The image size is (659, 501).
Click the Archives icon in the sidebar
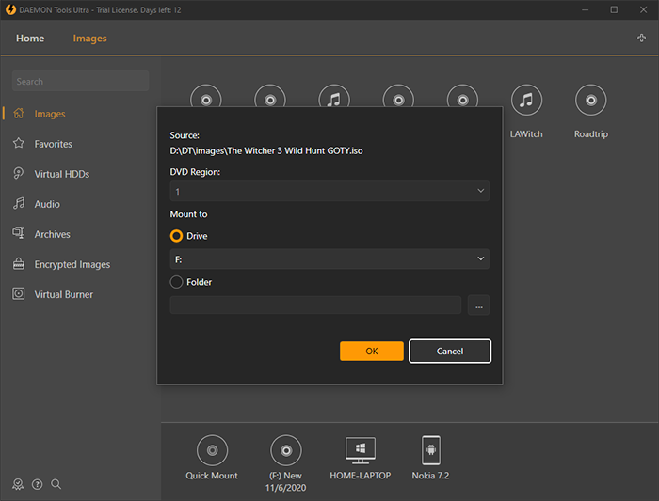[x=19, y=233]
